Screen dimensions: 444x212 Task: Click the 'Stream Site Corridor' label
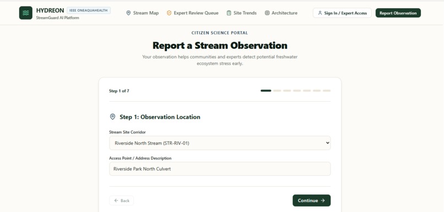tap(127, 132)
